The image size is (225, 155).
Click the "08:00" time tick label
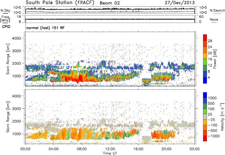tap(82, 149)
